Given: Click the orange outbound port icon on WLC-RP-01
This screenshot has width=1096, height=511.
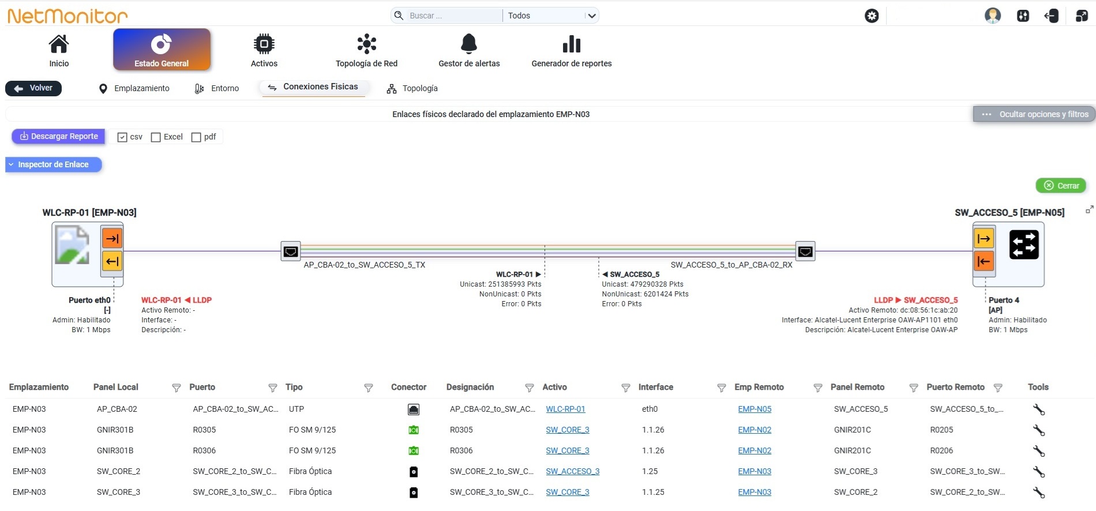Looking at the screenshot, I should coord(112,239).
